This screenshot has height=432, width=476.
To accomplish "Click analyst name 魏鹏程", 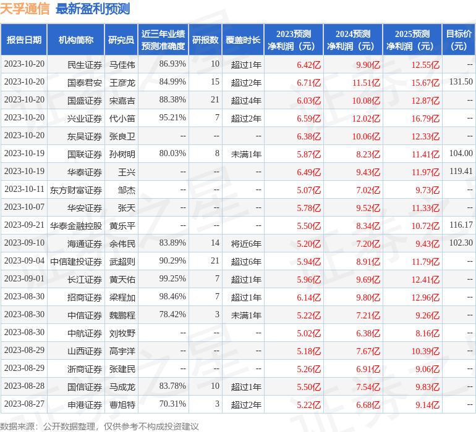I will click(x=122, y=315).
